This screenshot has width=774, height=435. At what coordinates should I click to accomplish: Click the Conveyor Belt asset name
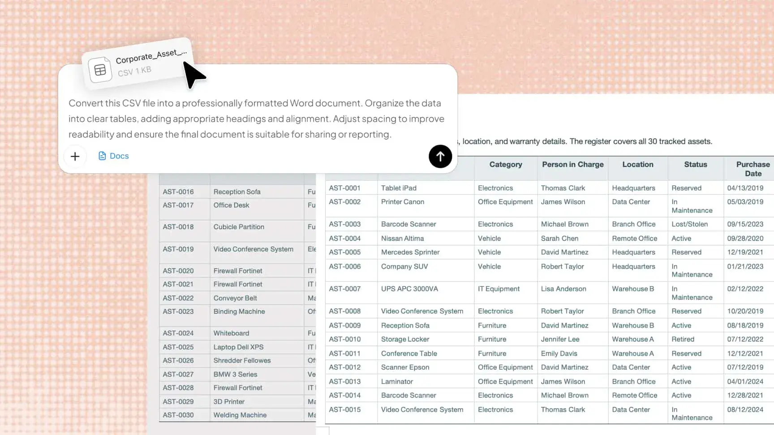point(235,298)
